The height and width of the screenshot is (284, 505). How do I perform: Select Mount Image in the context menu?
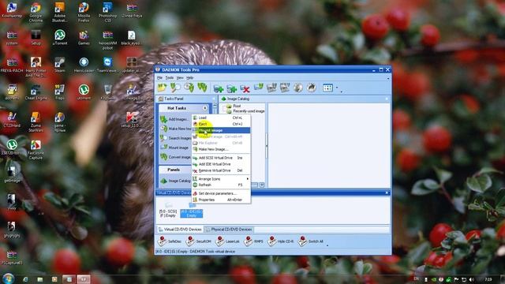[221, 130]
